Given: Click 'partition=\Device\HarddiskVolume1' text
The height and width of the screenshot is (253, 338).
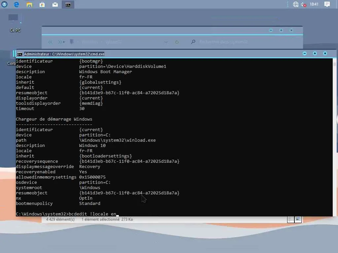Looking at the screenshot, I should point(123,67).
